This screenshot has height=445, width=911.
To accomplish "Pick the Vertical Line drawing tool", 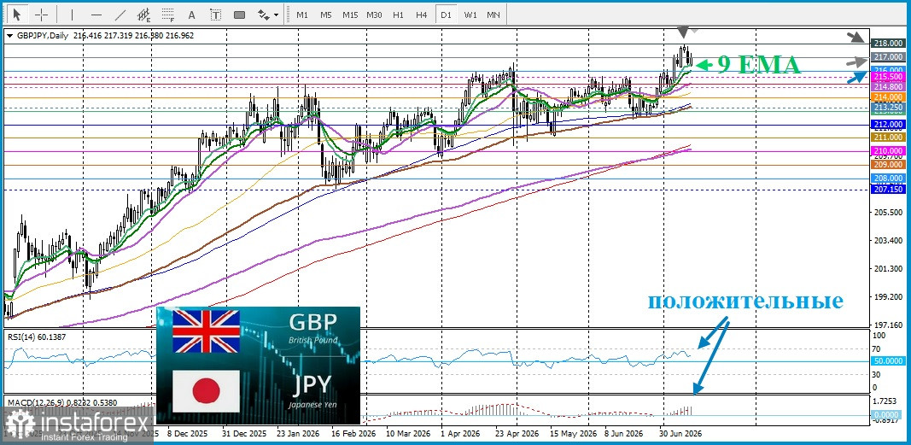I will [73, 15].
